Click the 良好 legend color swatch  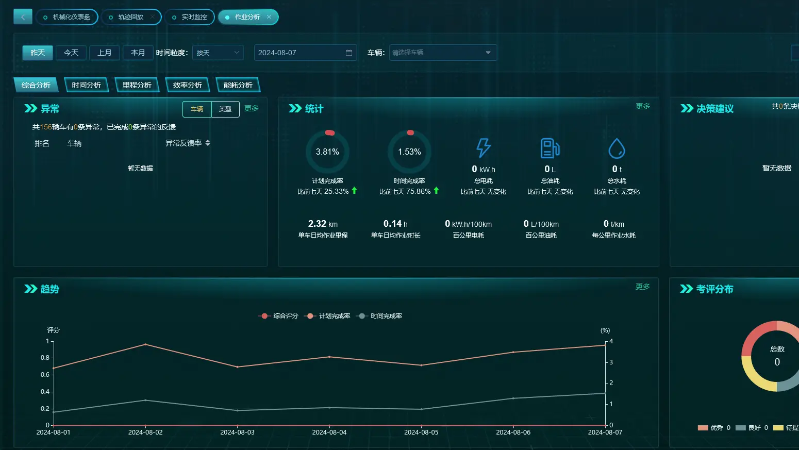pos(741,428)
